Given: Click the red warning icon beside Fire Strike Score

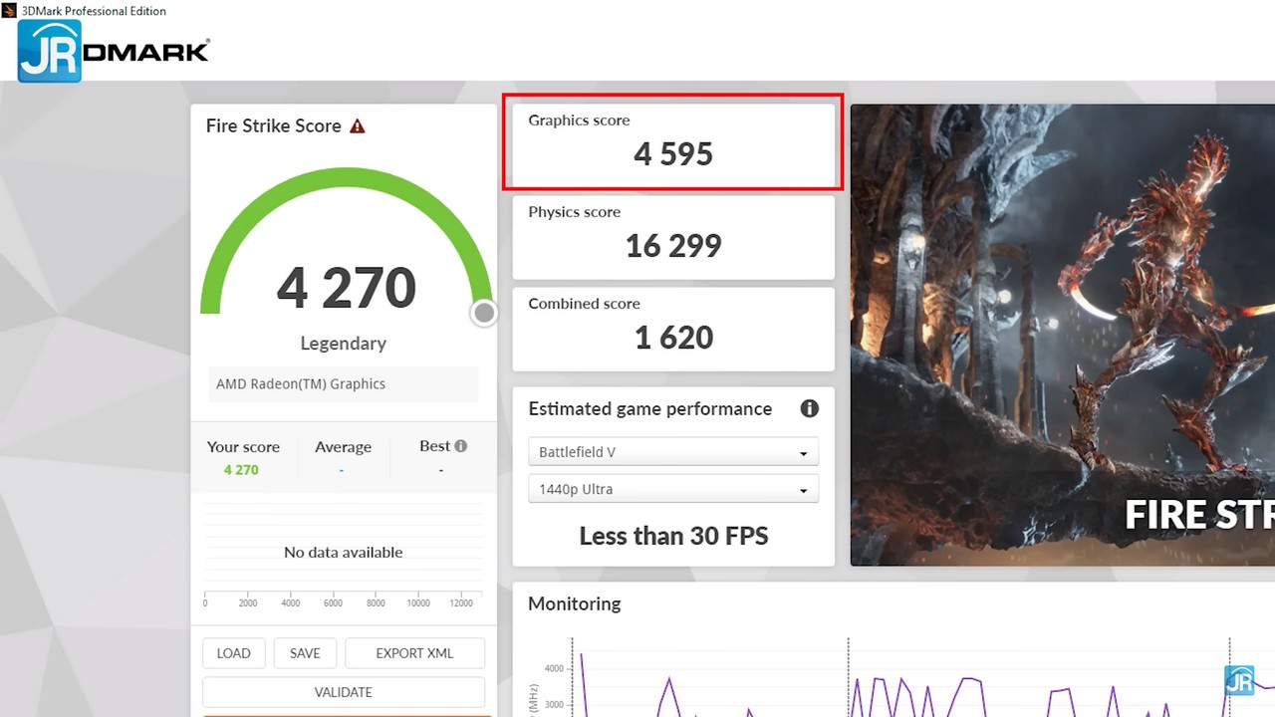Looking at the screenshot, I should 357,126.
